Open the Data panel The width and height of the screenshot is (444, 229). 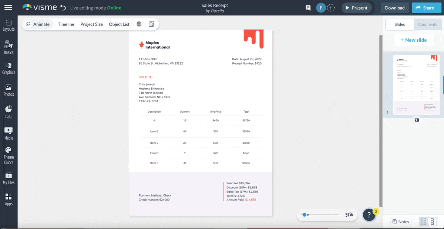coord(9,111)
